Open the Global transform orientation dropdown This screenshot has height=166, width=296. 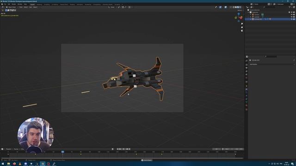point(112,7)
